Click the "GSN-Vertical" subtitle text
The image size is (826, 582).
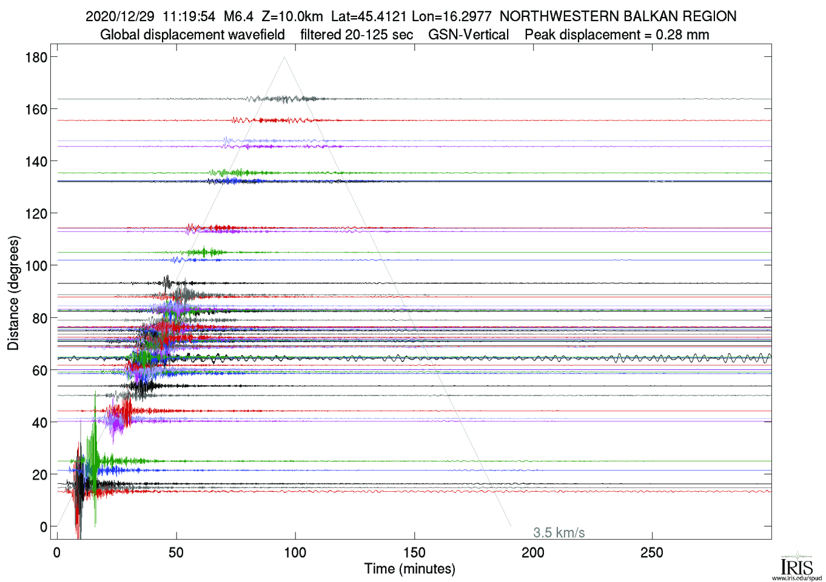pos(468,35)
